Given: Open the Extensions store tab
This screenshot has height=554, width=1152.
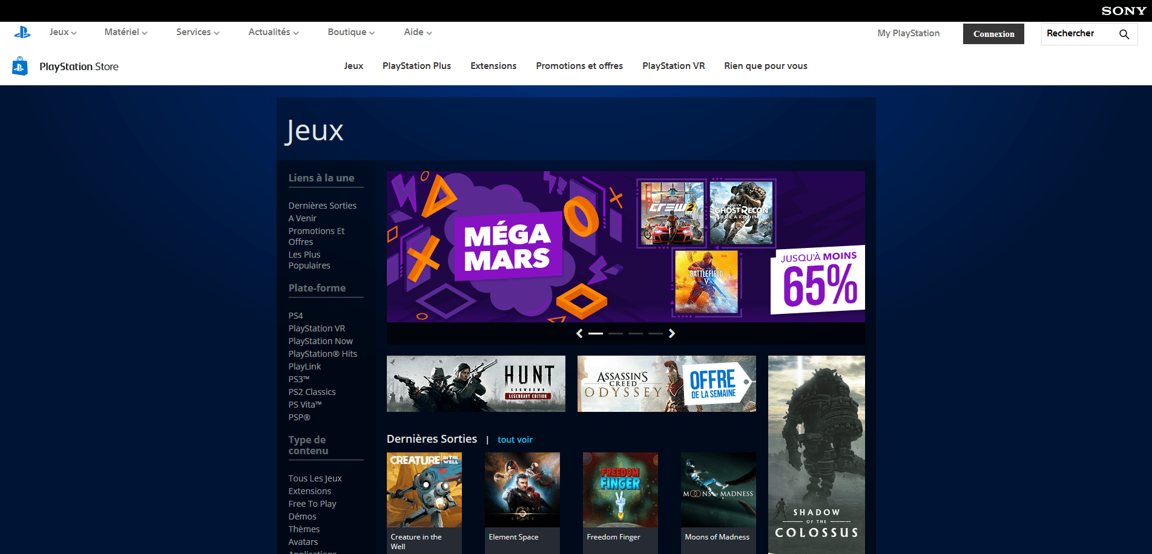Looking at the screenshot, I should coord(493,66).
